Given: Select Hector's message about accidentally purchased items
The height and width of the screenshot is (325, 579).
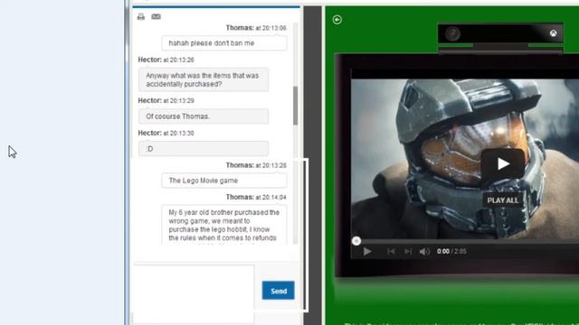Looking at the screenshot, I should pos(204,79).
